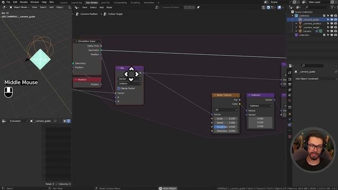Collapse the Noise Texture node
The height and width of the screenshot is (190, 338).
pyautogui.click(x=215, y=95)
